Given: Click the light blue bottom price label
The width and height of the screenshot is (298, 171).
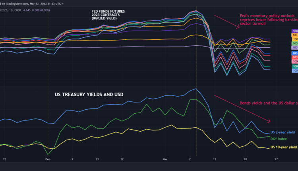Looking at the screenshot, I should (x=295, y=71).
